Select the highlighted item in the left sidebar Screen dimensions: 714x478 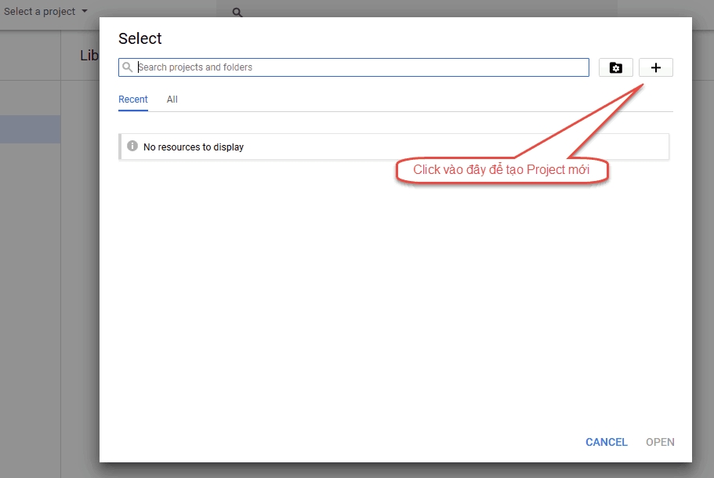(x=30, y=129)
